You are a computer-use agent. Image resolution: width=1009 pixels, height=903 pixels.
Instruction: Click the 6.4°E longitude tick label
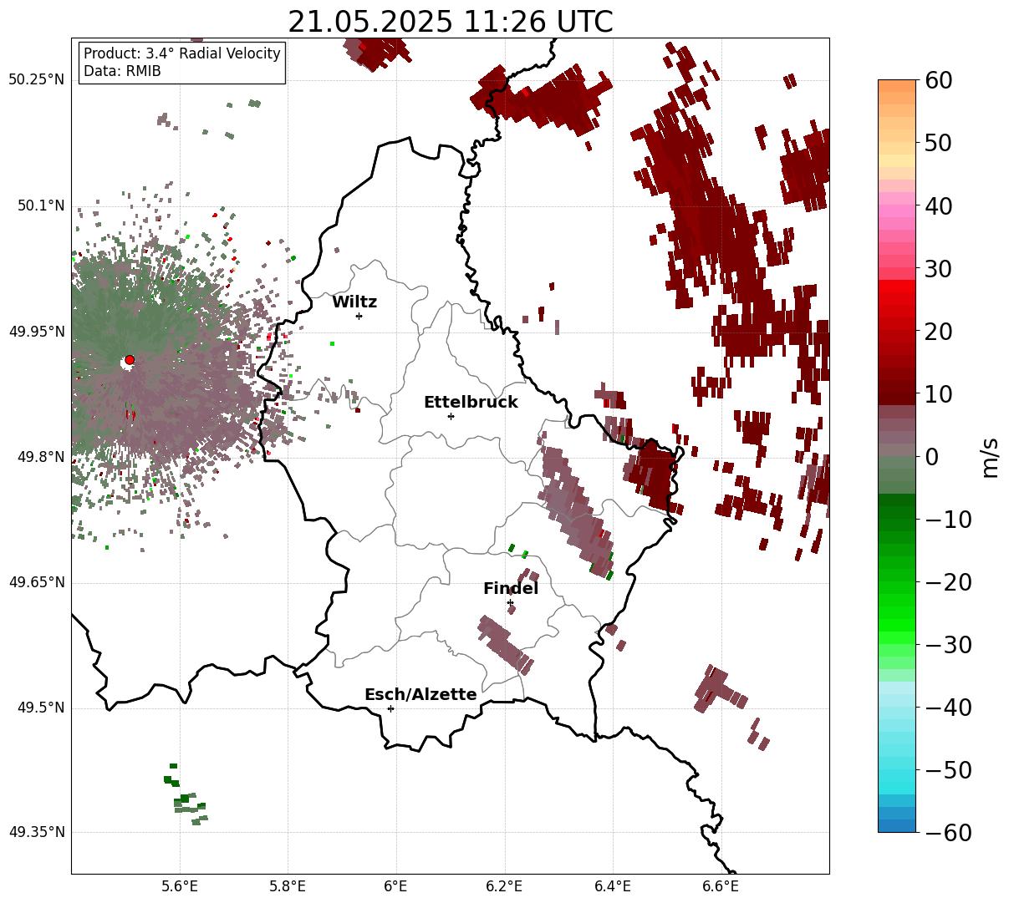click(x=613, y=886)
